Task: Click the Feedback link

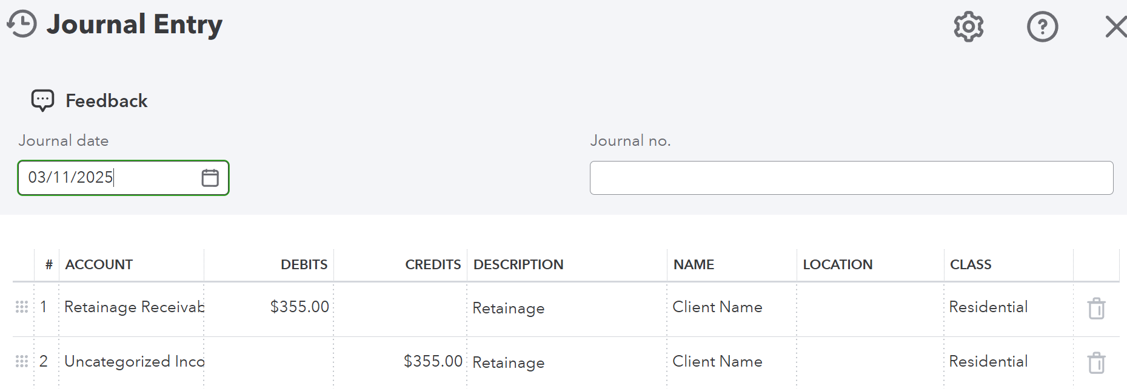Action: 106,100
